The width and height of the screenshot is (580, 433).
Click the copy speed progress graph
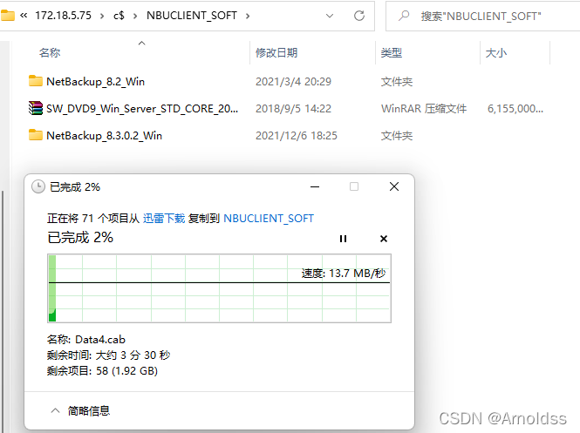[x=219, y=288]
